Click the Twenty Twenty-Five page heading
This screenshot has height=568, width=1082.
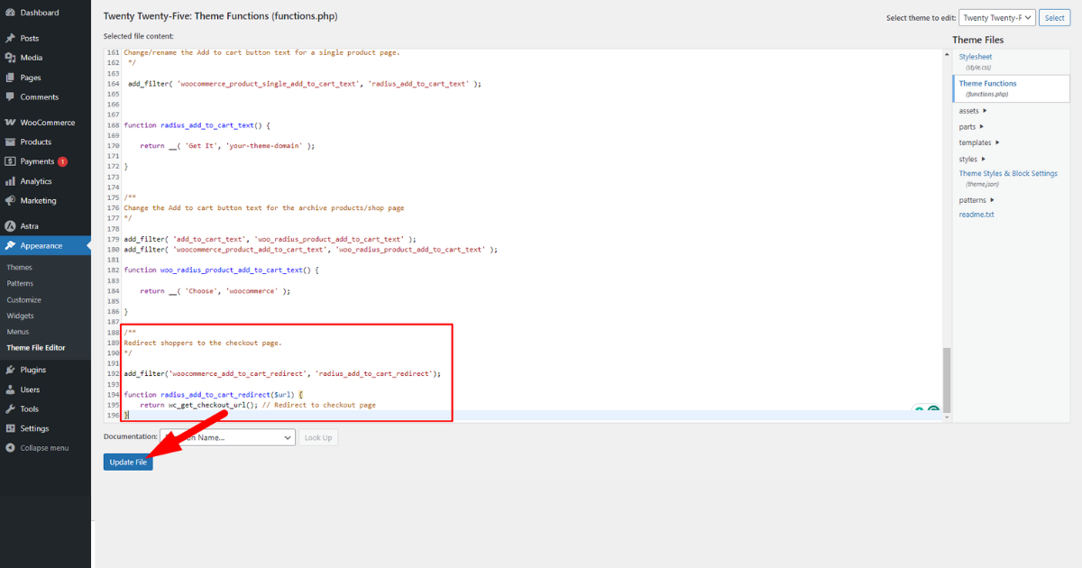coord(221,16)
